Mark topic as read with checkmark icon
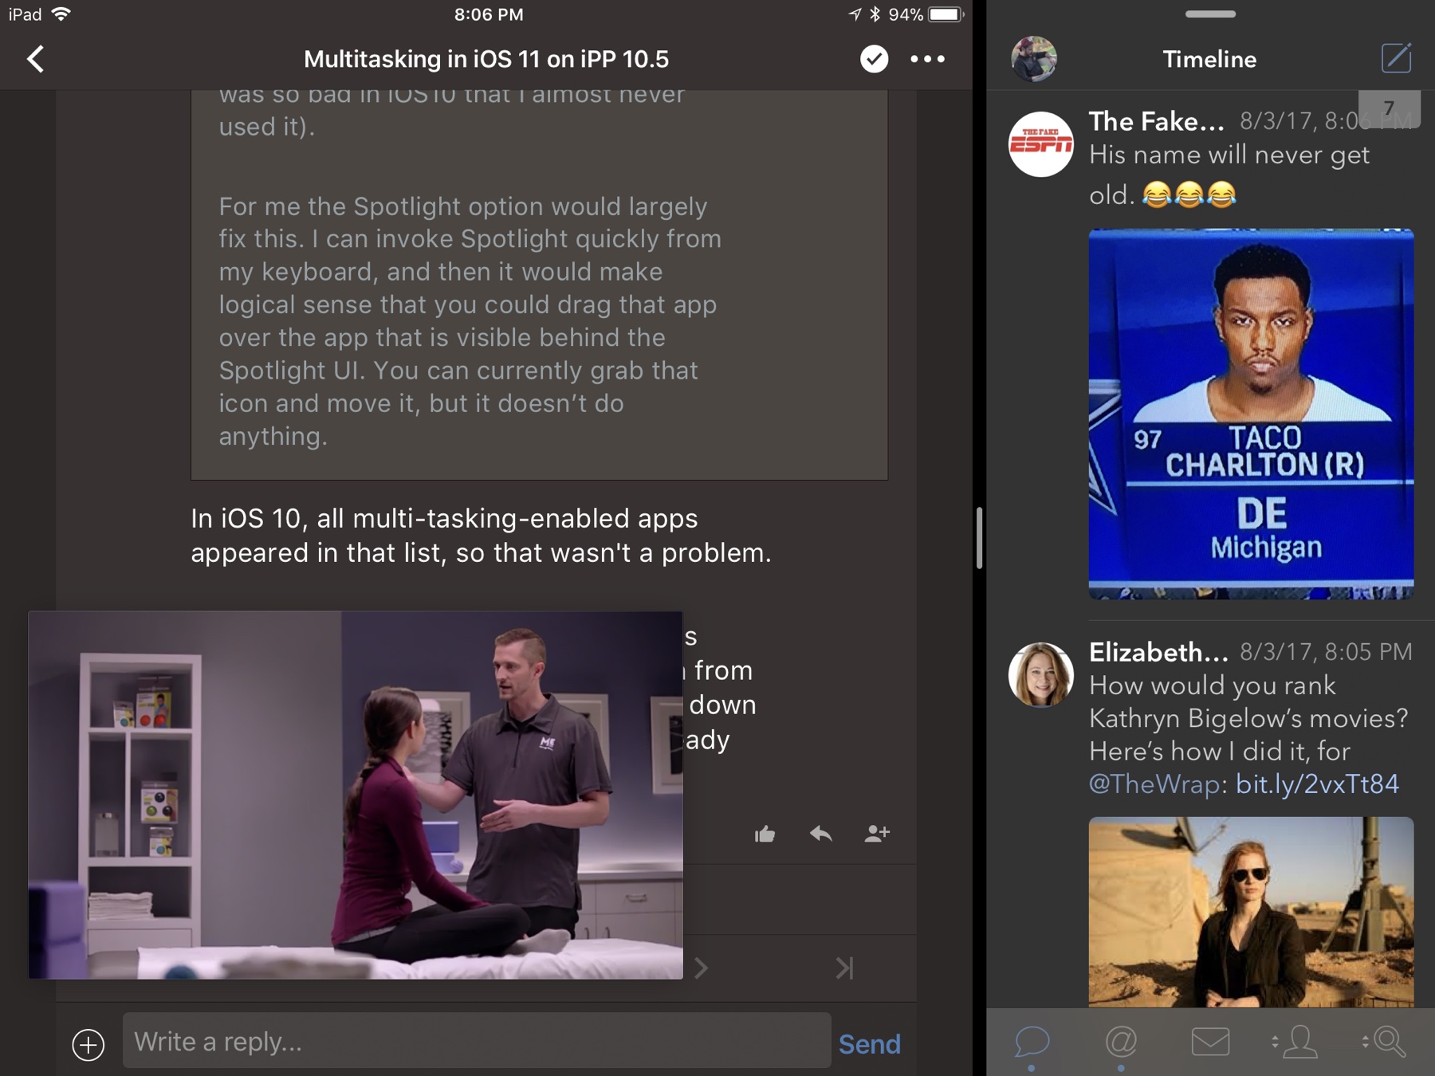Viewport: 1435px width, 1076px height. coord(874,59)
